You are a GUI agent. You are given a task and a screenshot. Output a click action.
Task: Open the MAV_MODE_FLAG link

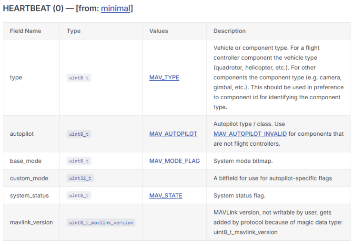pyautogui.click(x=174, y=161)
